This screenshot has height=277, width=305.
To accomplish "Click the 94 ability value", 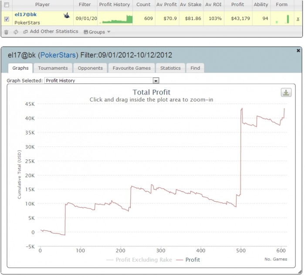I will pos(265,18).
